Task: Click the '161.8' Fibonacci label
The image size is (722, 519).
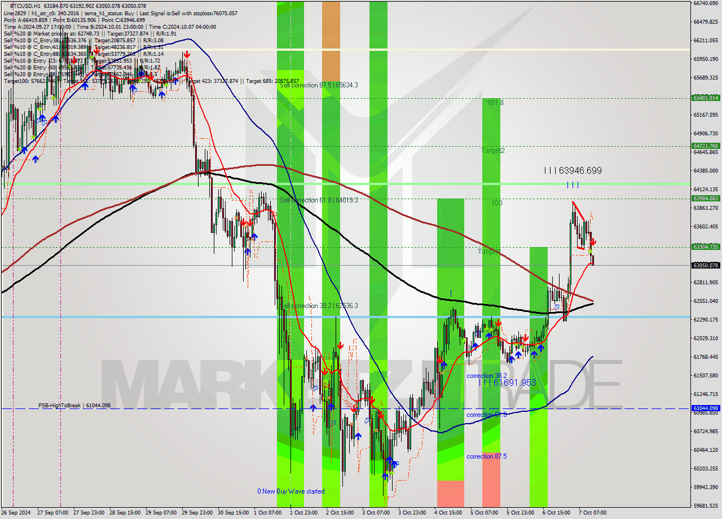Action: 495,103
